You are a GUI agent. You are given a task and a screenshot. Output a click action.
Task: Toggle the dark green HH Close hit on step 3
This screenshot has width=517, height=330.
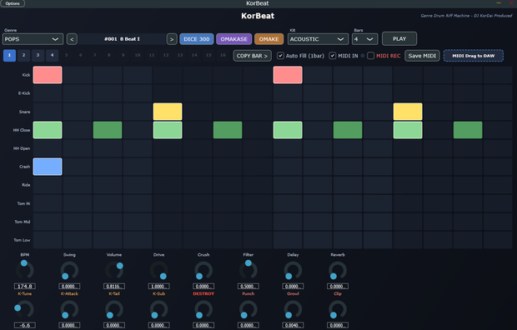[x=108, y=130]
